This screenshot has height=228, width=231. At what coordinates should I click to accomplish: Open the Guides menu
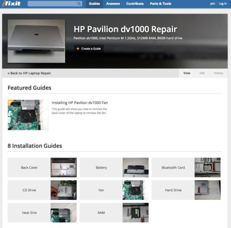tap(94, 4)
